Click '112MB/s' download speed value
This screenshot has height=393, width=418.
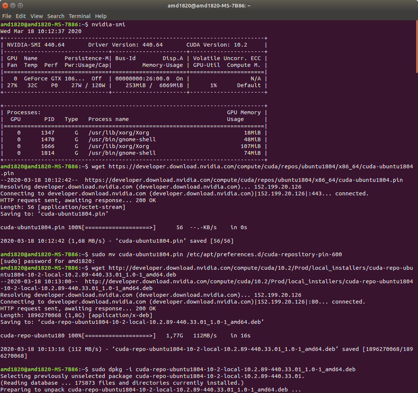pyautogui.click(x=205, y=336)
